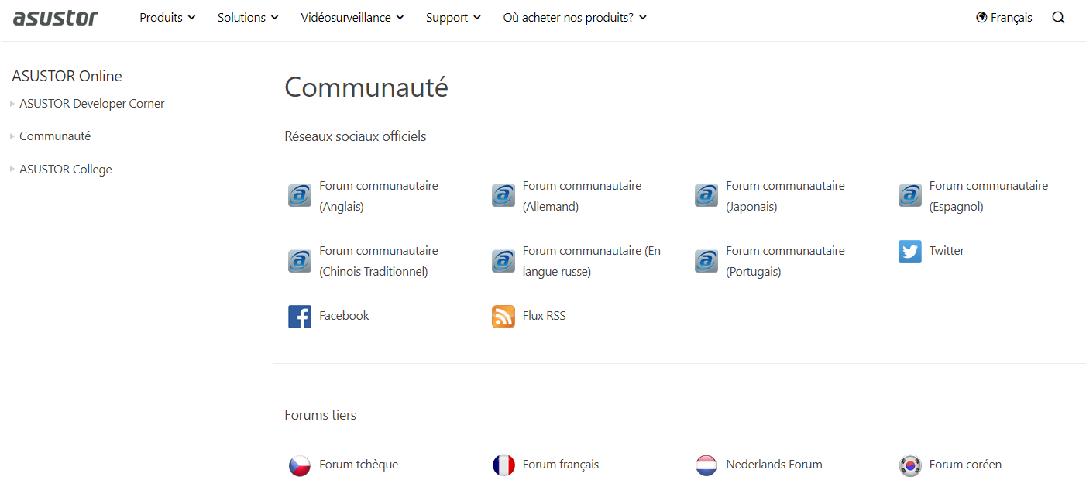Open the Forum communautaire (Allemand) link
The image size is (1086, 494).
(x=582, y=196)
